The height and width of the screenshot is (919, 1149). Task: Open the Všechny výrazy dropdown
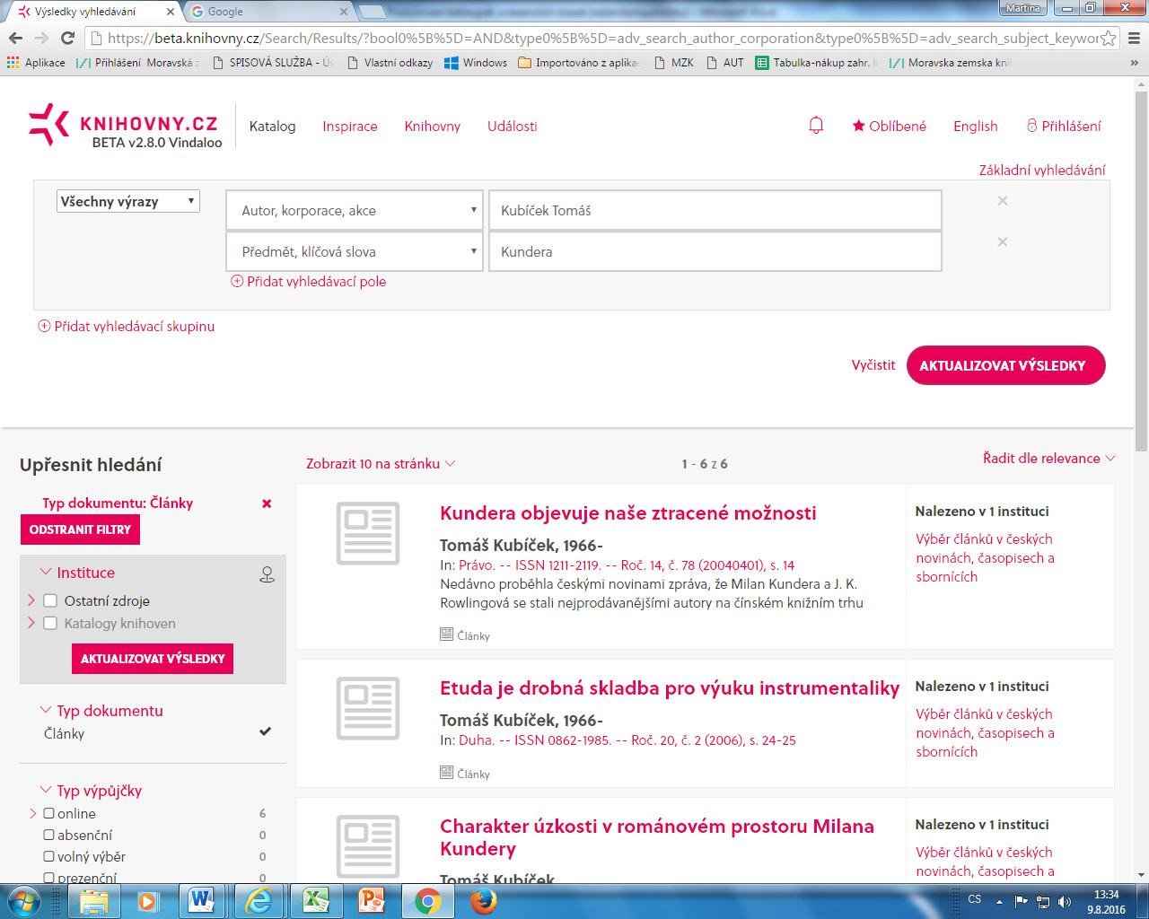(x=128, y=201)
